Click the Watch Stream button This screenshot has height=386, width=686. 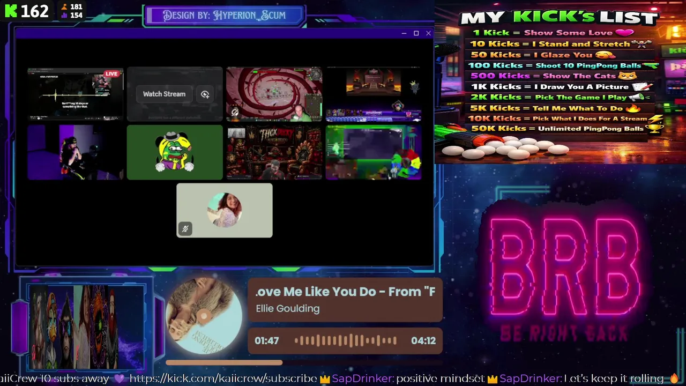(164, 94)
